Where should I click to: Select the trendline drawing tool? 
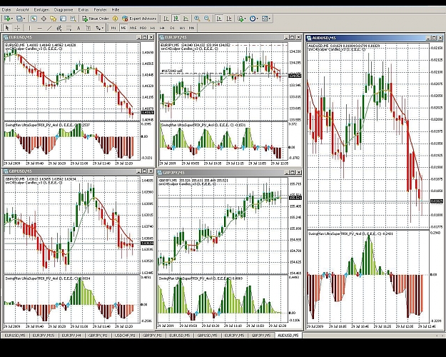pos(49,28)
